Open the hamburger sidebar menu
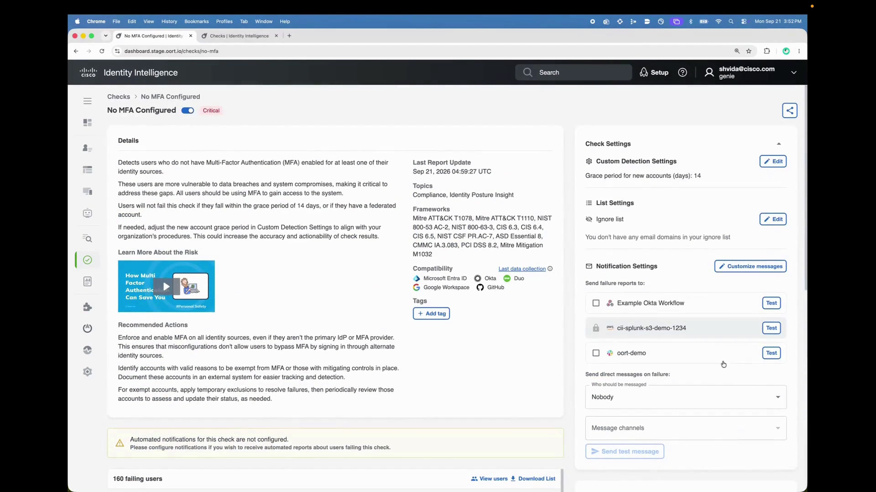 [88, 101]
